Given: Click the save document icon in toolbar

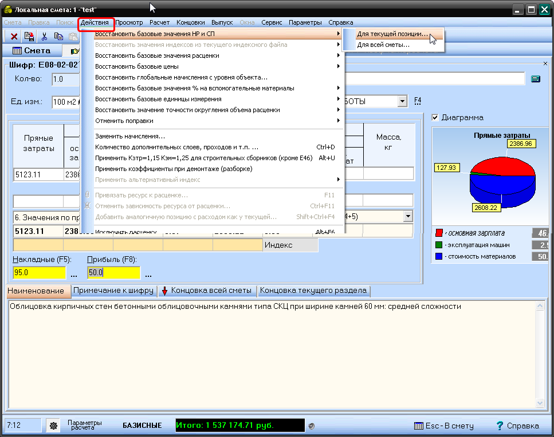Looking at the screenshot, I should (29, 36).
